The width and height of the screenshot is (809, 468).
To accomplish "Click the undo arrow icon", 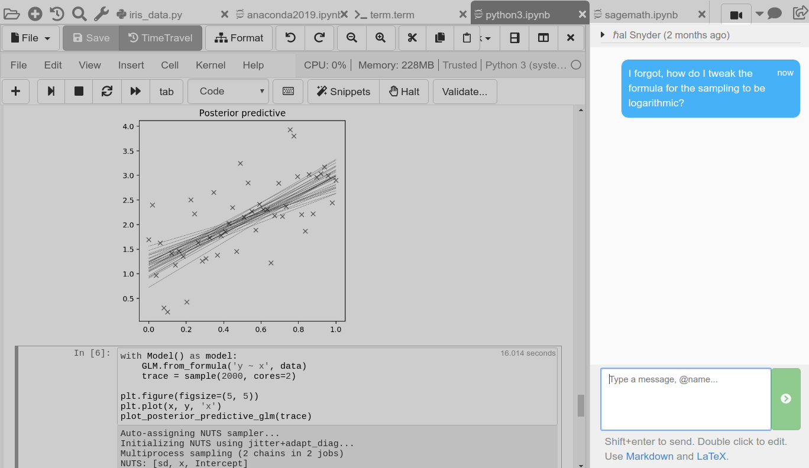I will [x=290, y=38].
